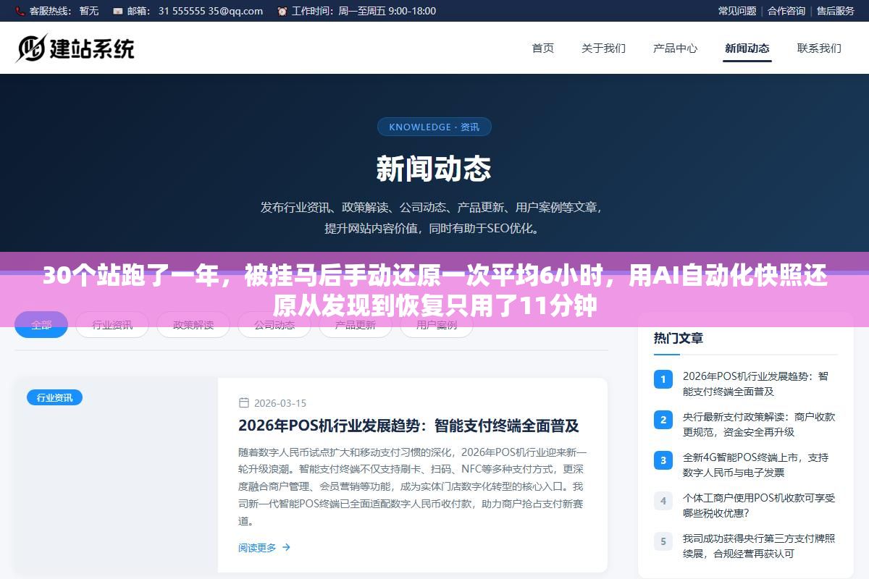The image size is (869, 579).
Task: Click the mail icon beside 邮箱
Action: (117, 11)
